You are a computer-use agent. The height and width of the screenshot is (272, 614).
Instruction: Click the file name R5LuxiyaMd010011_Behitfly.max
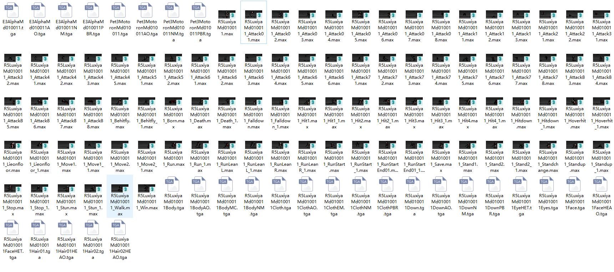click(120, 118)
